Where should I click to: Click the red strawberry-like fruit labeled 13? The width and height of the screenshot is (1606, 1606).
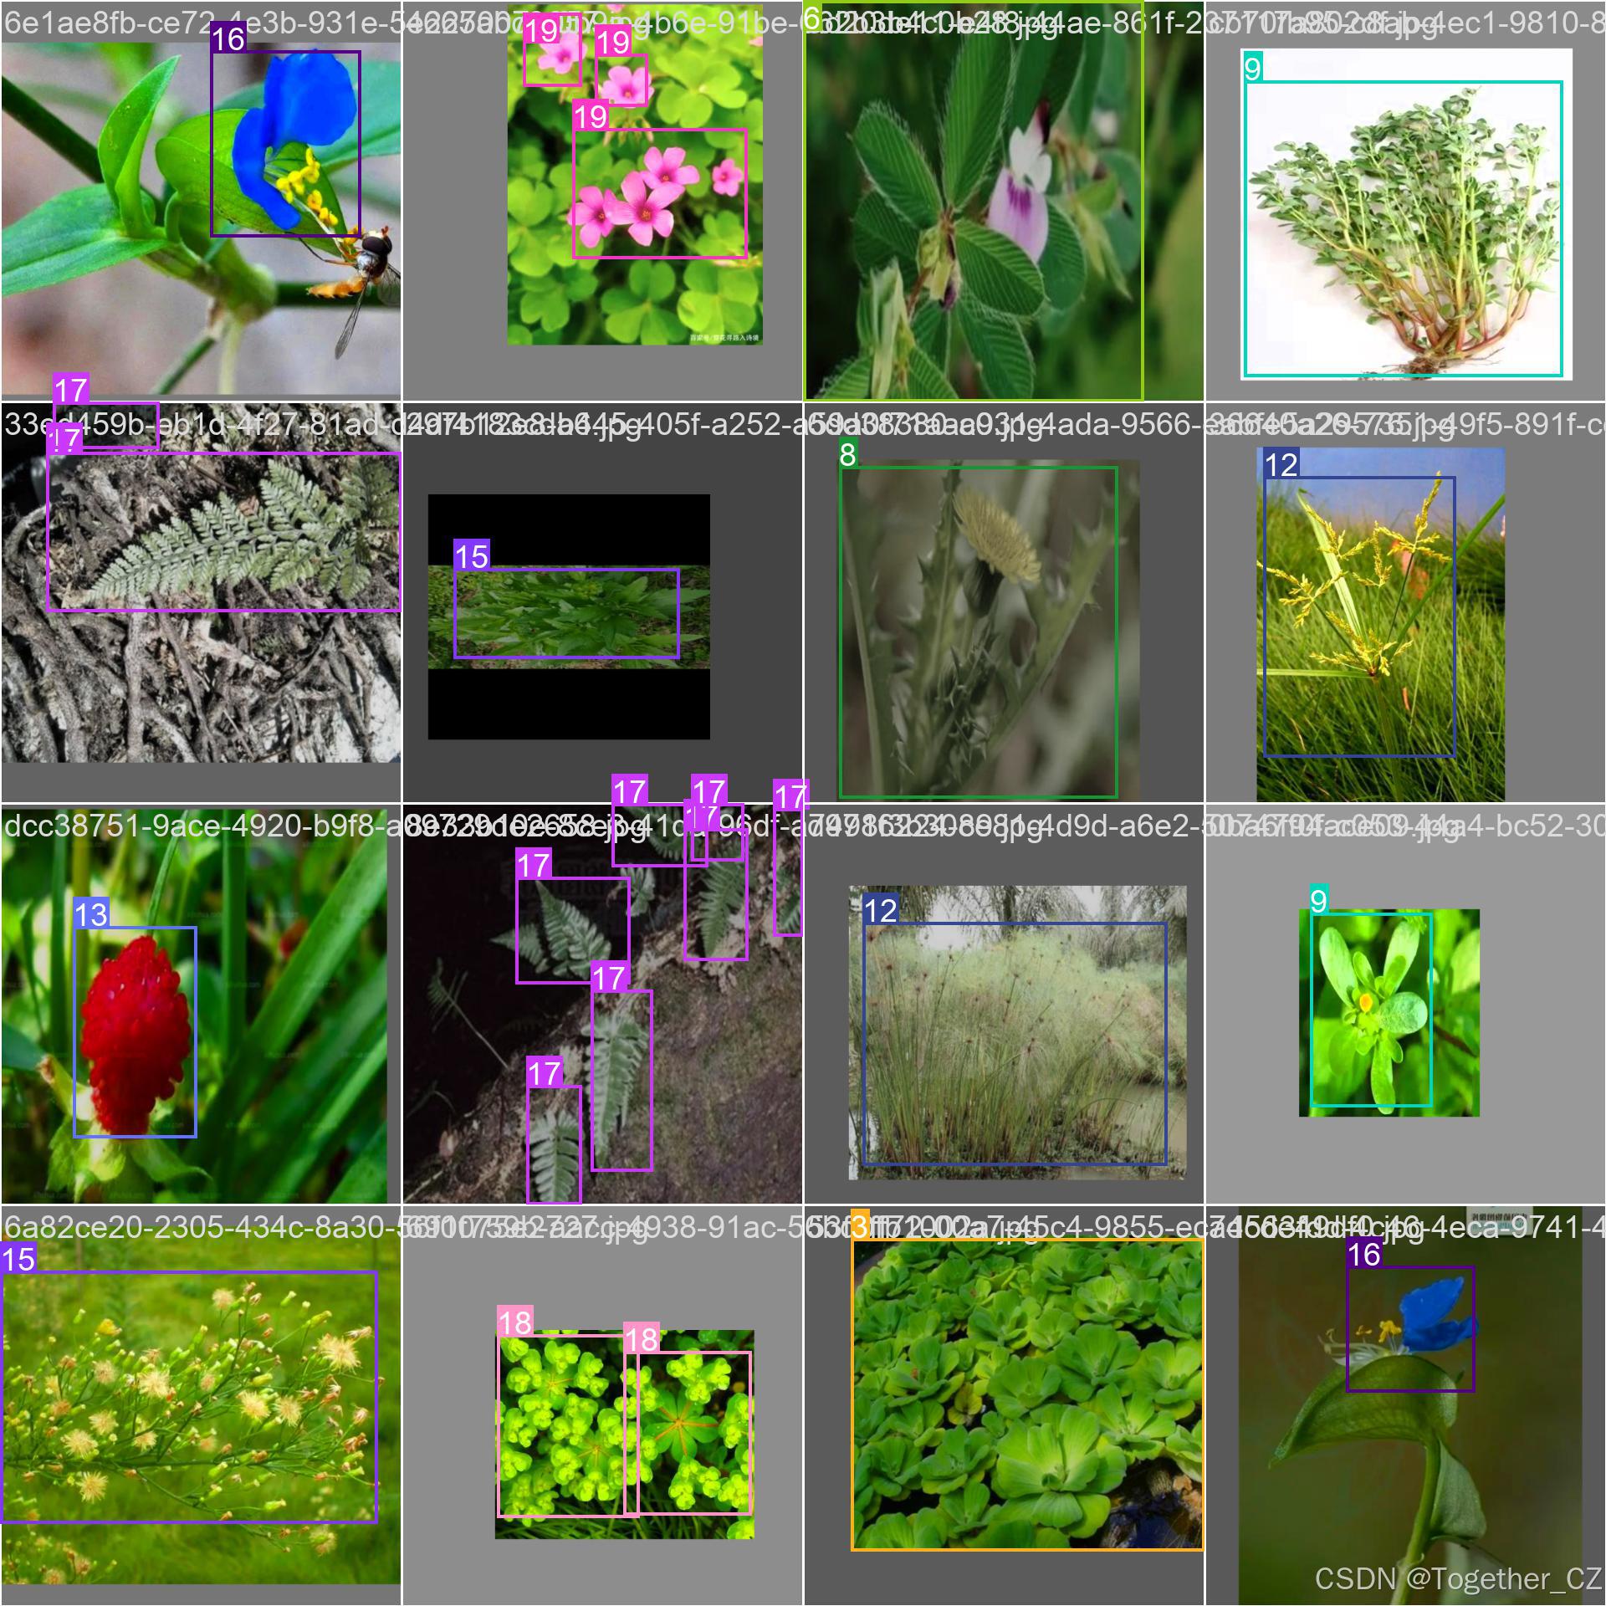point(135,1031)
